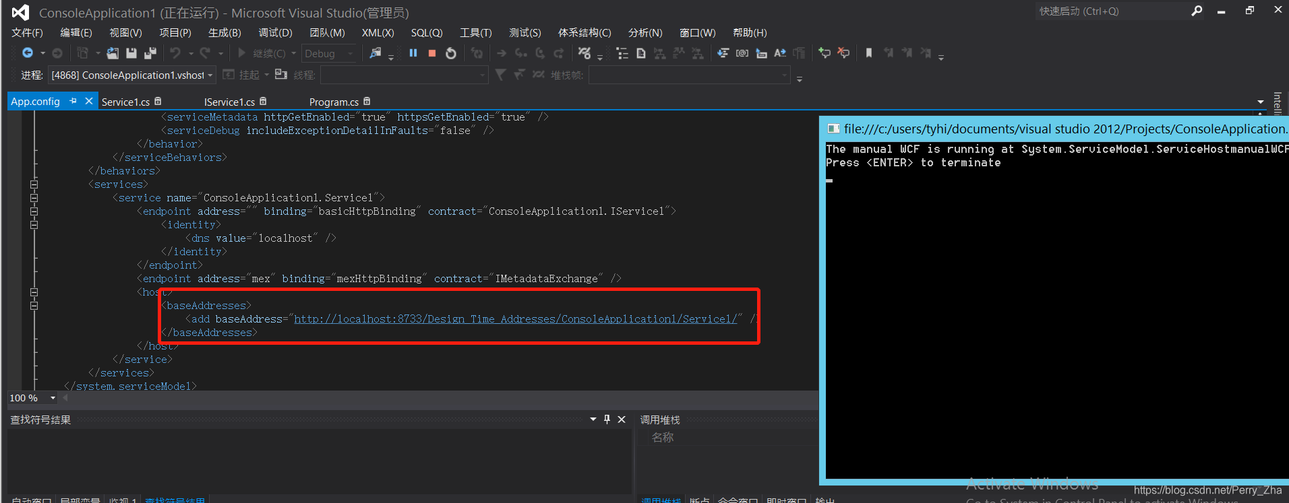Collapse the baseAddresses XML node
The image size is (1289, 503).
coord(34,306)
